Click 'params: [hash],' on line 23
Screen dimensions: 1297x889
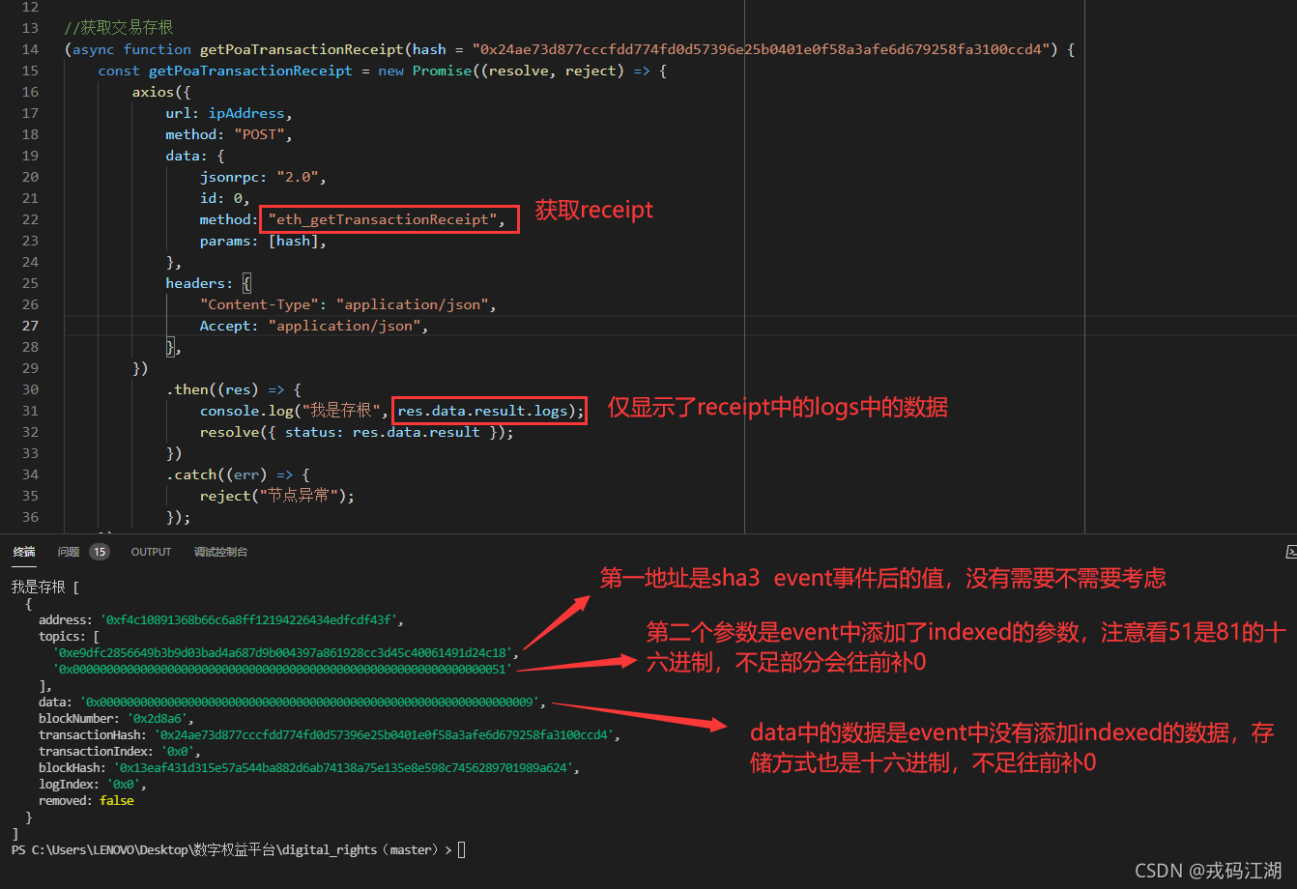pyautogui.click(x=263, y=241)
